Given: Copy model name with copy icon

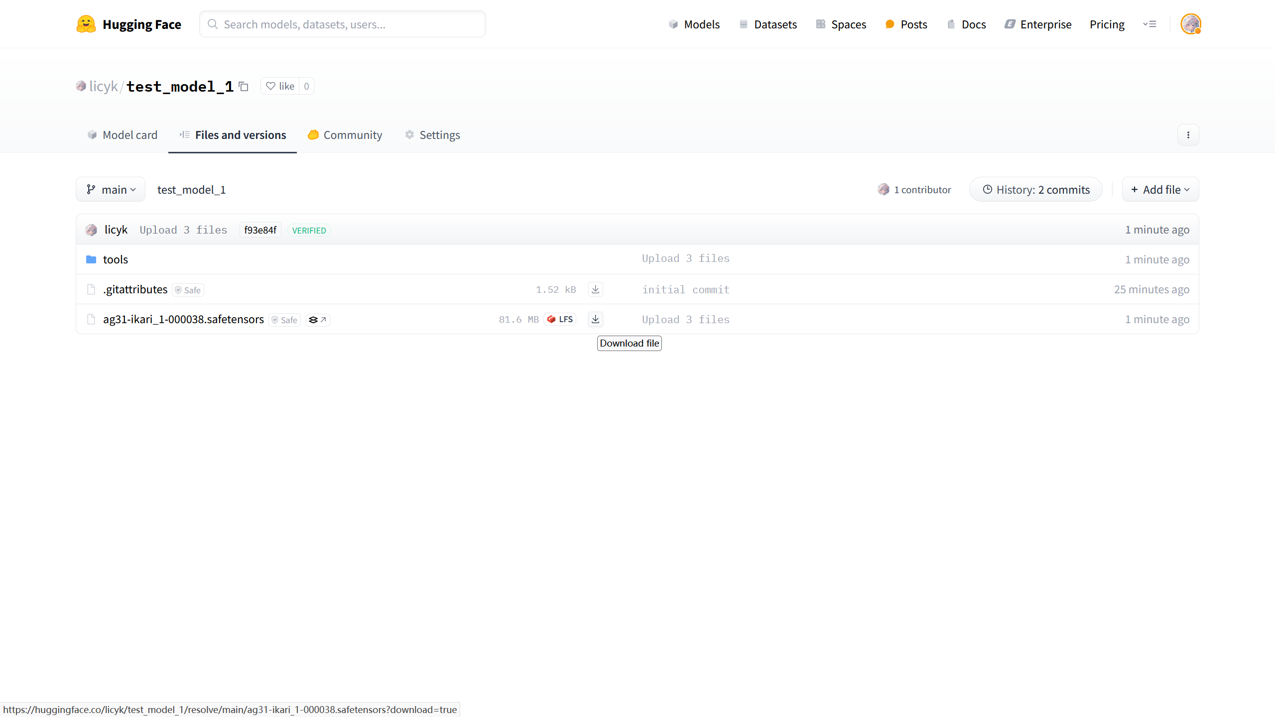Looking at the screenshot, I should [x=244, y=87].
